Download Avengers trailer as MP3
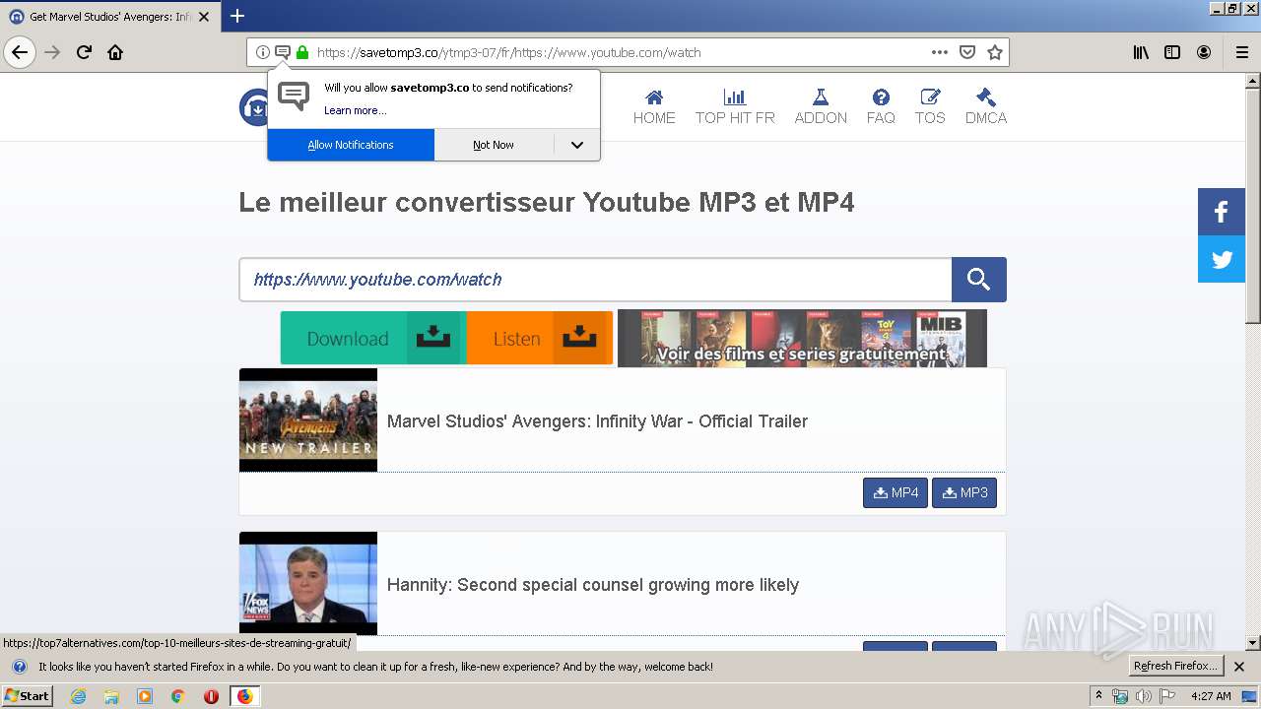Screen dimensions: 1261x709 [964, 492]
